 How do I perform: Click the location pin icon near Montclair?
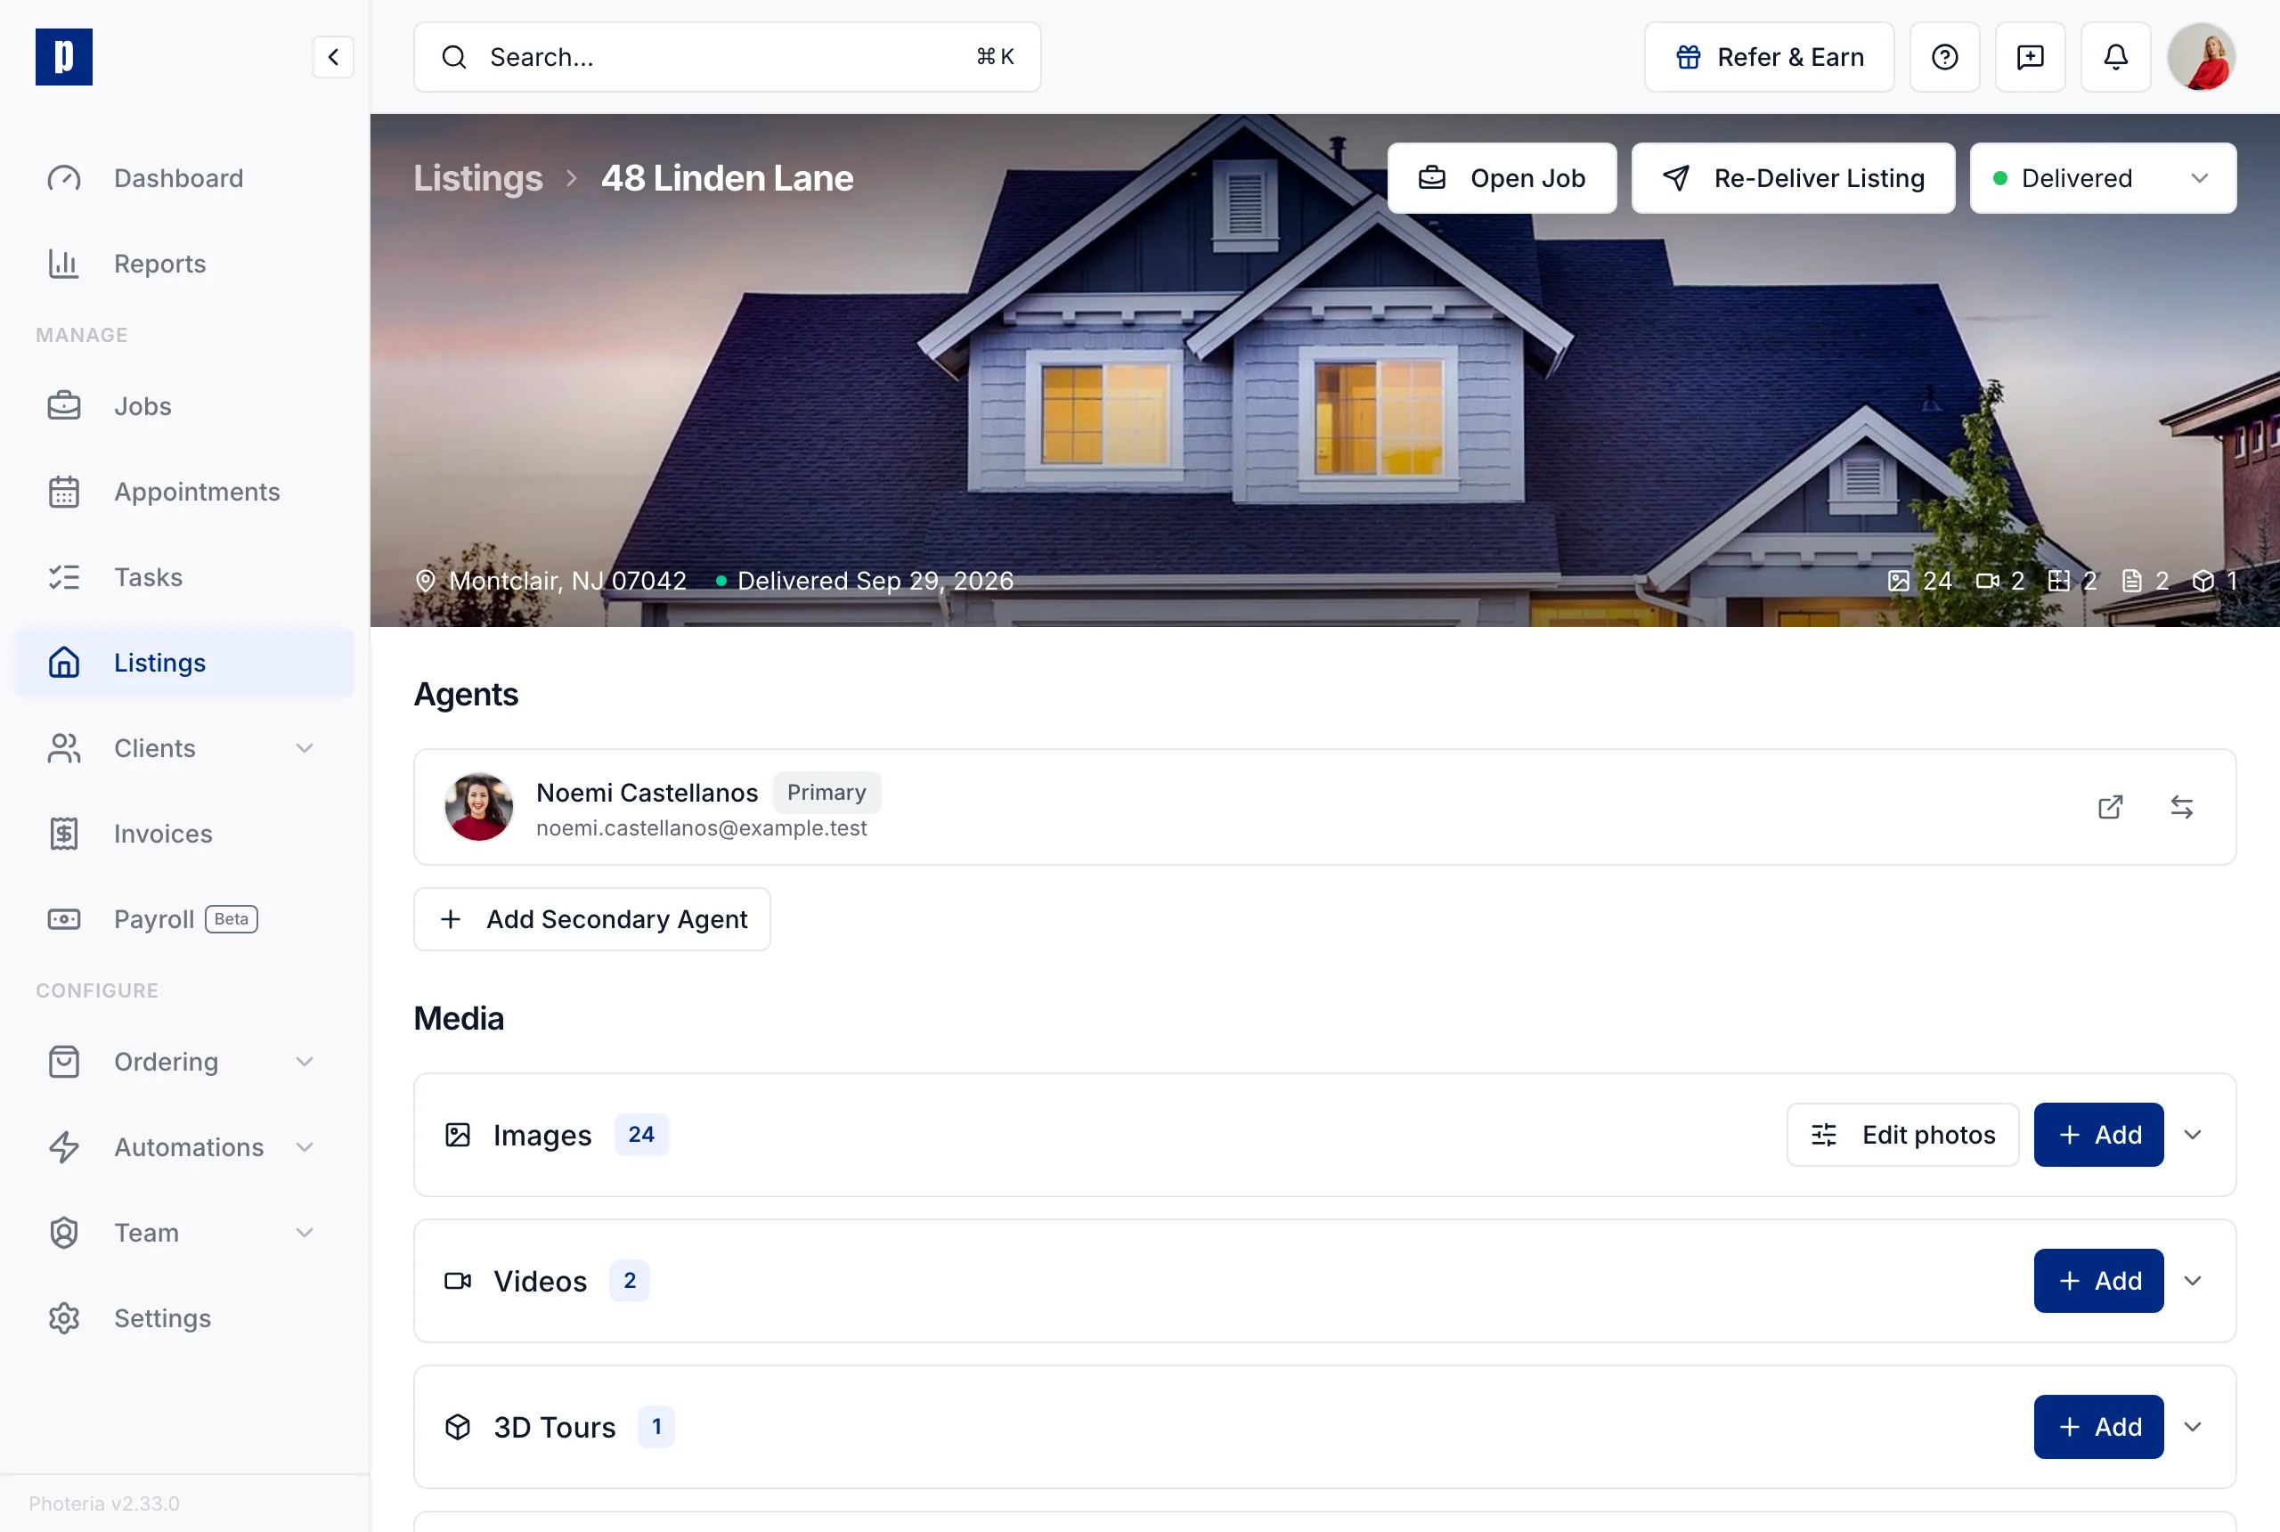(425, 581)
